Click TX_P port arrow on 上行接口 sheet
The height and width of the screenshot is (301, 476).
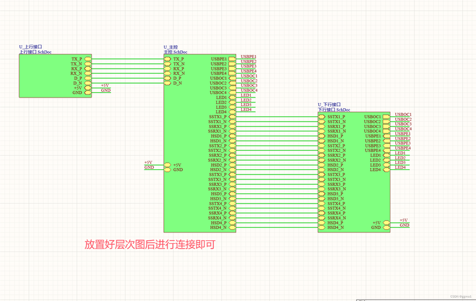pos(88,59)
